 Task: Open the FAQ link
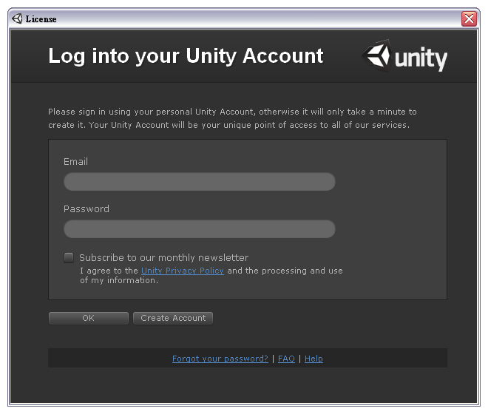[x=286, y=359]
